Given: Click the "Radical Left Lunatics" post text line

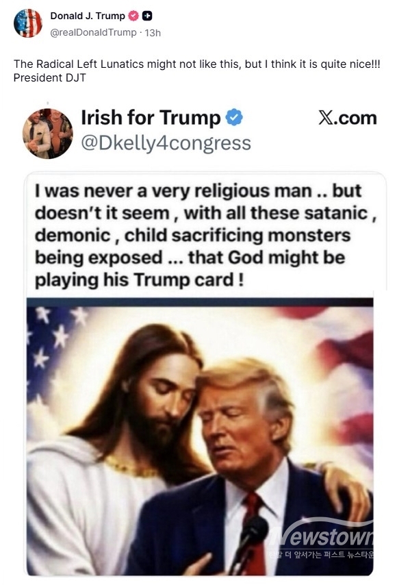Looking at the screenshot, I should [x=197, y=64].
